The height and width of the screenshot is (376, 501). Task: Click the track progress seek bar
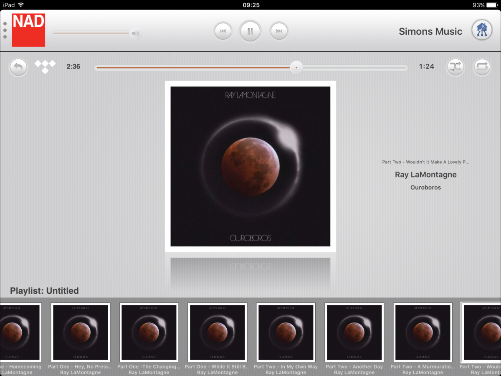pyautogui.click(x=251, y=67)
